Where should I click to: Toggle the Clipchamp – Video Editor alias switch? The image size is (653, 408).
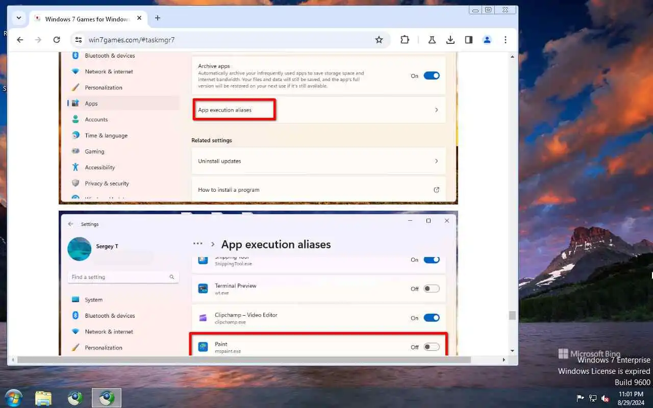pyautogui.click(x=432, y=318)
